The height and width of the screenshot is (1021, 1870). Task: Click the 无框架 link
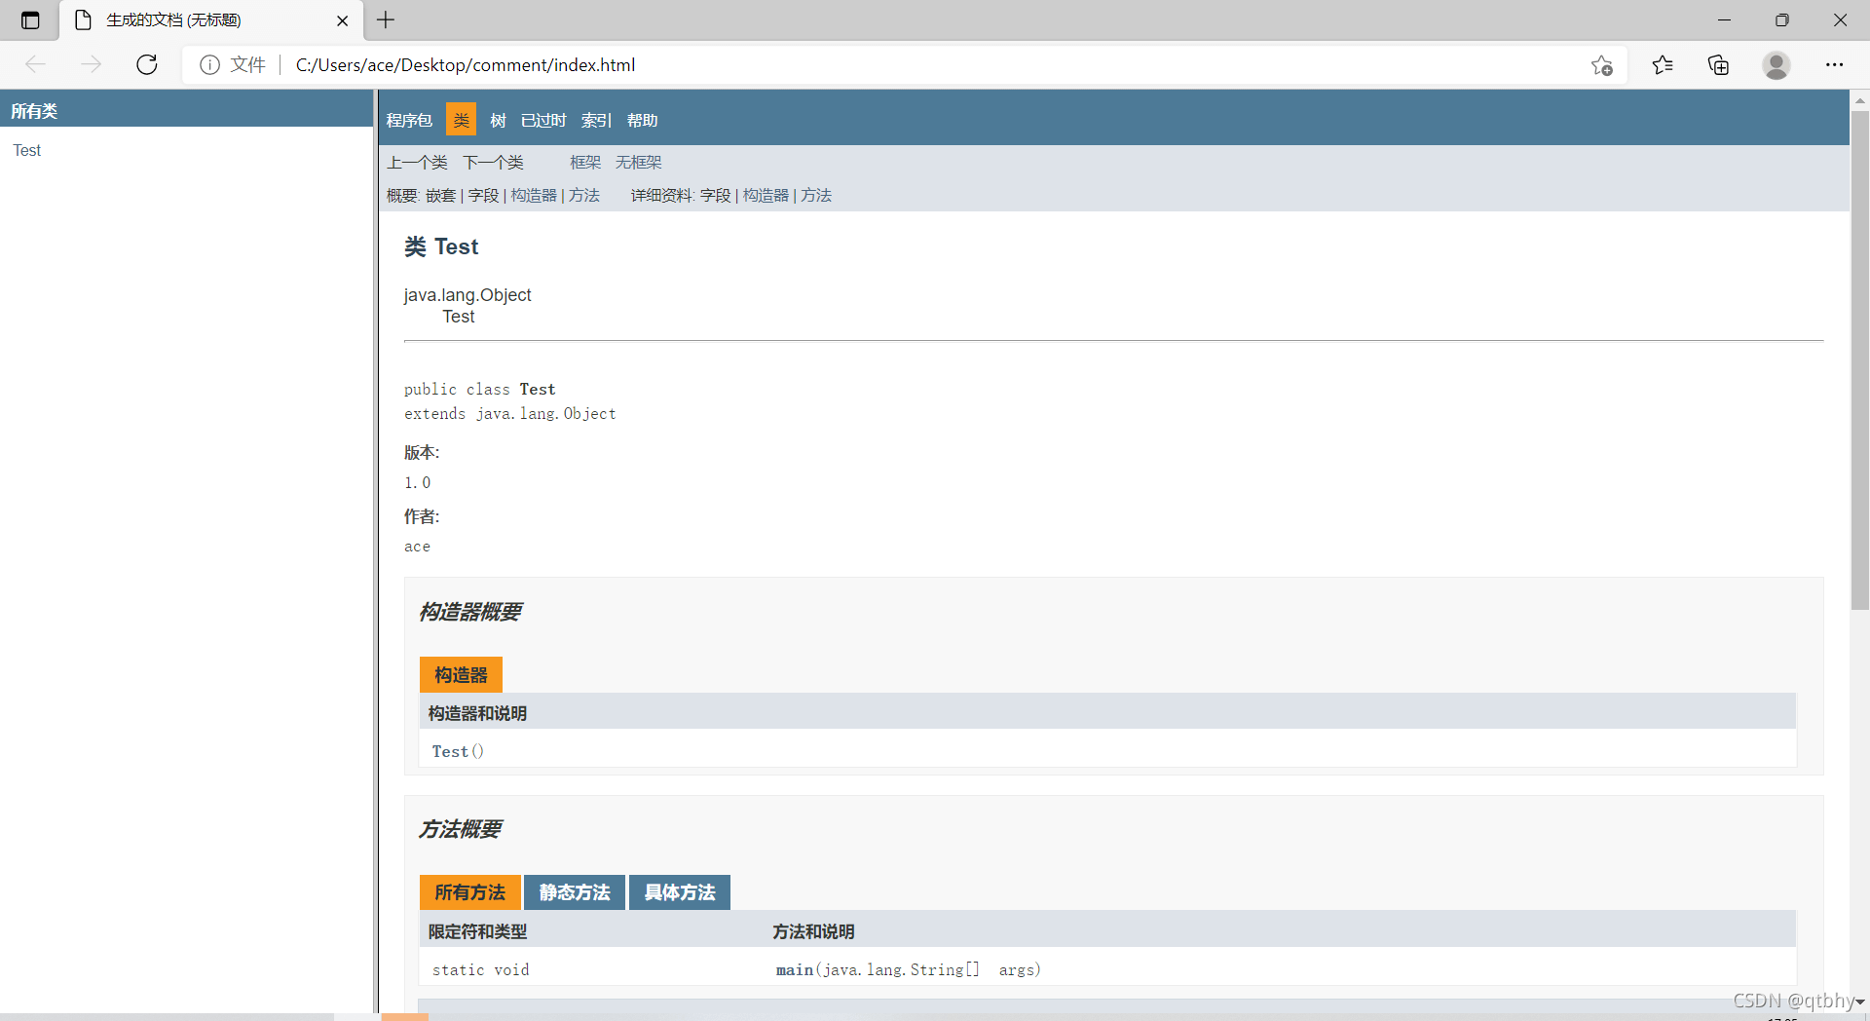[638, 163]
